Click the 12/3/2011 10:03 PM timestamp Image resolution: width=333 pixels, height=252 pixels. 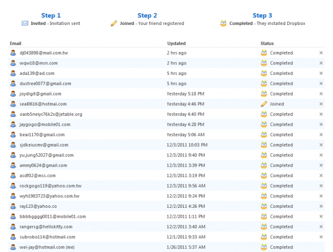click(x=187, y=145)
